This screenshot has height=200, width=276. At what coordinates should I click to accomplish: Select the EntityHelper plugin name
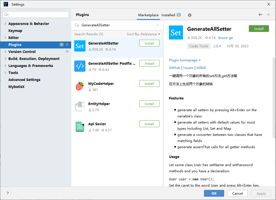tap(99, 104)
